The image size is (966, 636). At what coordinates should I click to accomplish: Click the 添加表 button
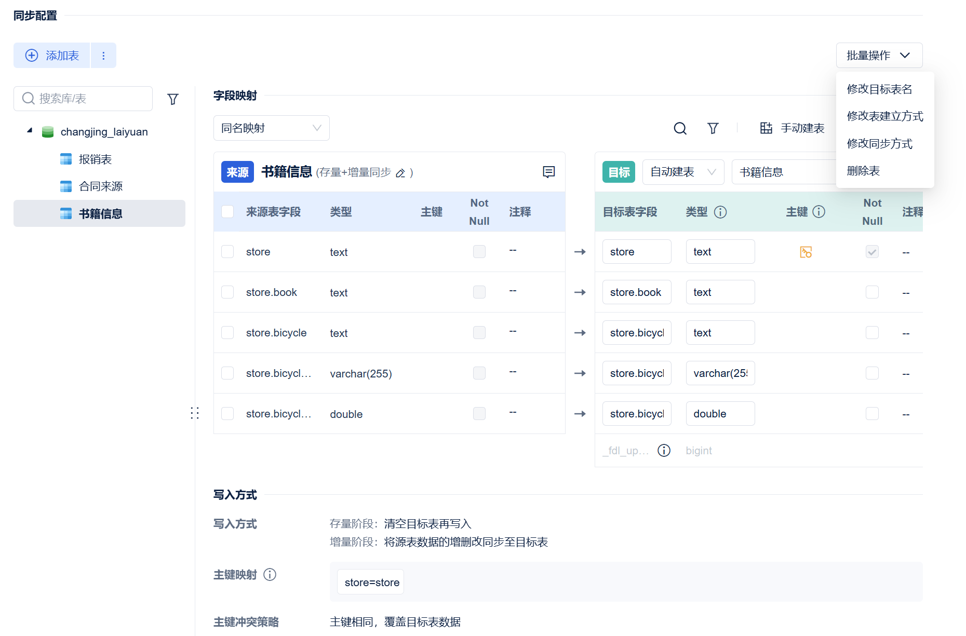point(52,56)
